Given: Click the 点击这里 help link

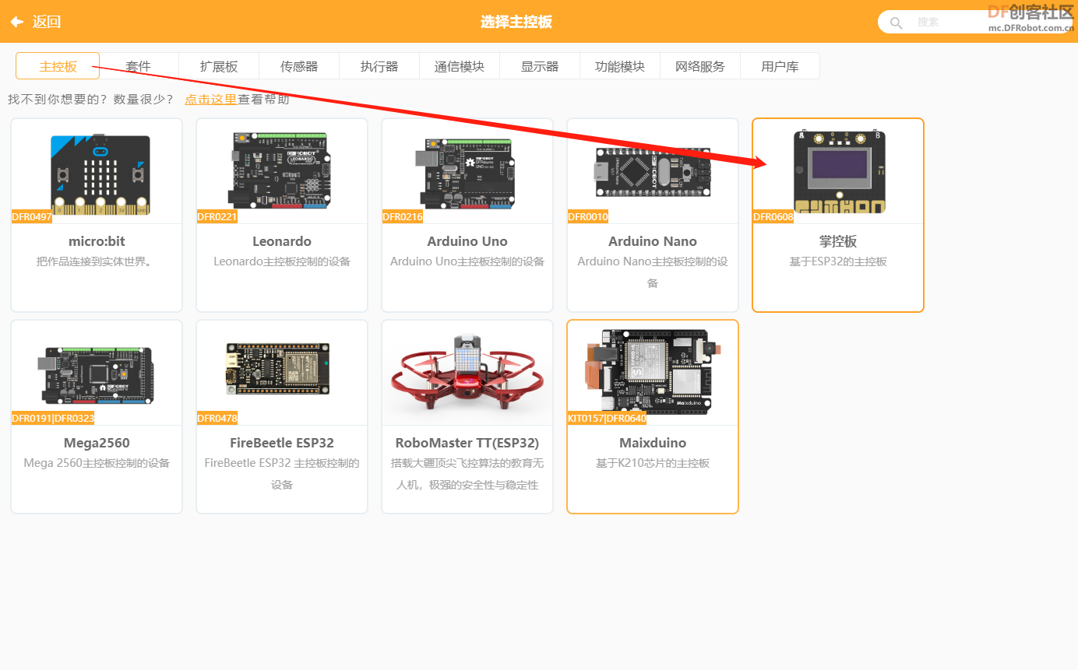Looking at the screenshot, I should (x=210, y=100).
